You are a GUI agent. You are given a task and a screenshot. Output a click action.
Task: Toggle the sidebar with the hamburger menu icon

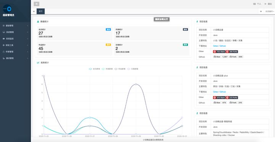click(37, 4)
